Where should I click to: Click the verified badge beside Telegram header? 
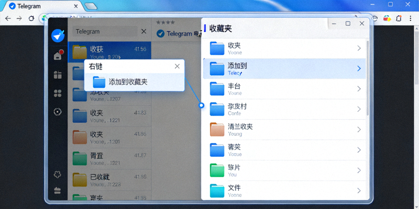(160, 33)
